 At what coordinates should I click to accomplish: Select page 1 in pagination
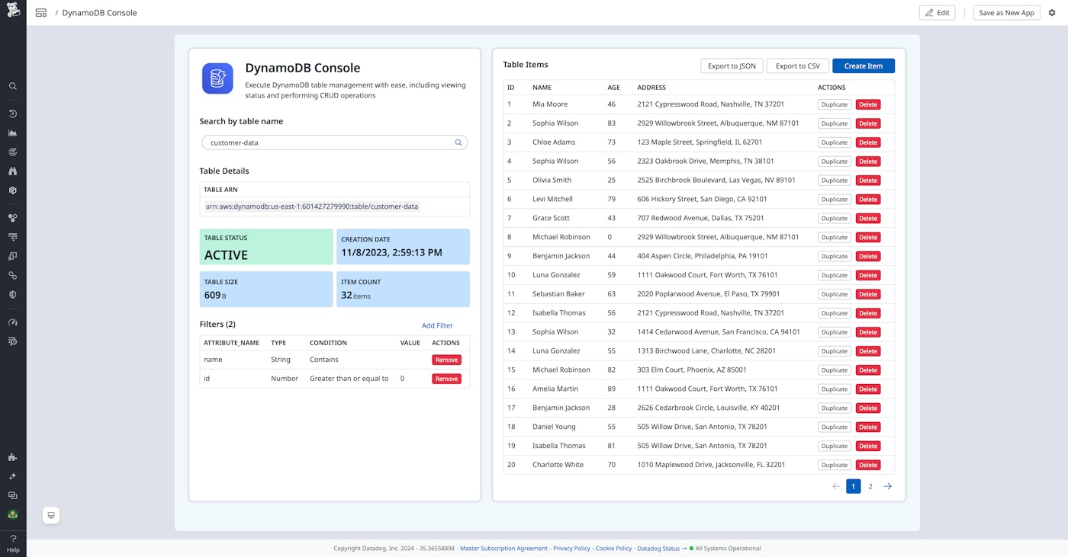click(x=854, y=486)
